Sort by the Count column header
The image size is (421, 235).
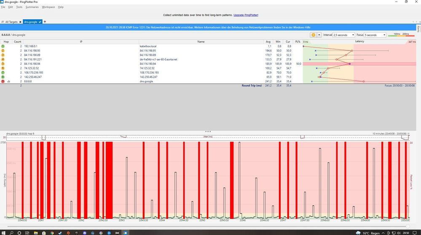point(17,42)
